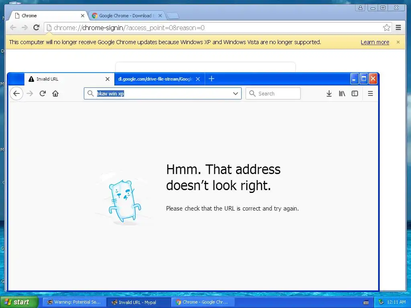This screenshot has width=411, height=308.
Task: Maximize the Mypal window
Action: 364,79
